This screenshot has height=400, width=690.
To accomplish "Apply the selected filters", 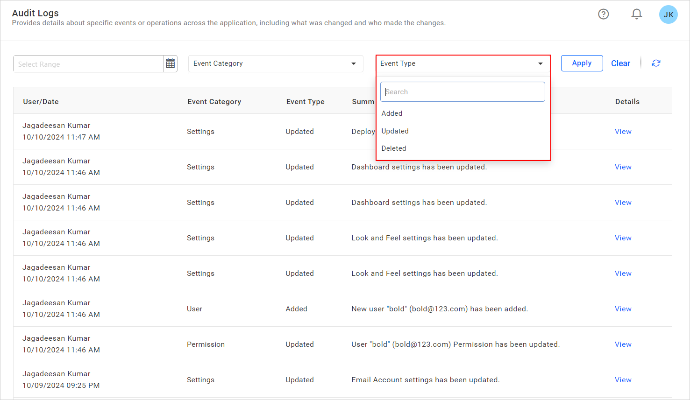I will 582,63.
